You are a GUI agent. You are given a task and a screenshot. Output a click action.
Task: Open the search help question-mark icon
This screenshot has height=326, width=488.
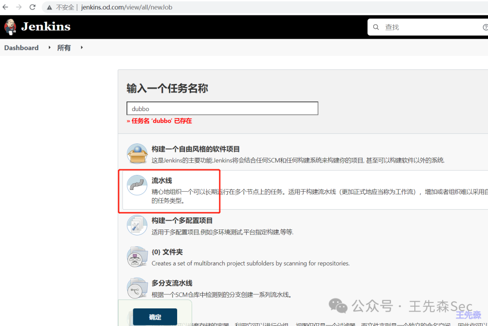click(485, 28)
